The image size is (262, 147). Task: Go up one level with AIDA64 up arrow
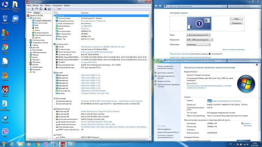[x=37, y=9]
